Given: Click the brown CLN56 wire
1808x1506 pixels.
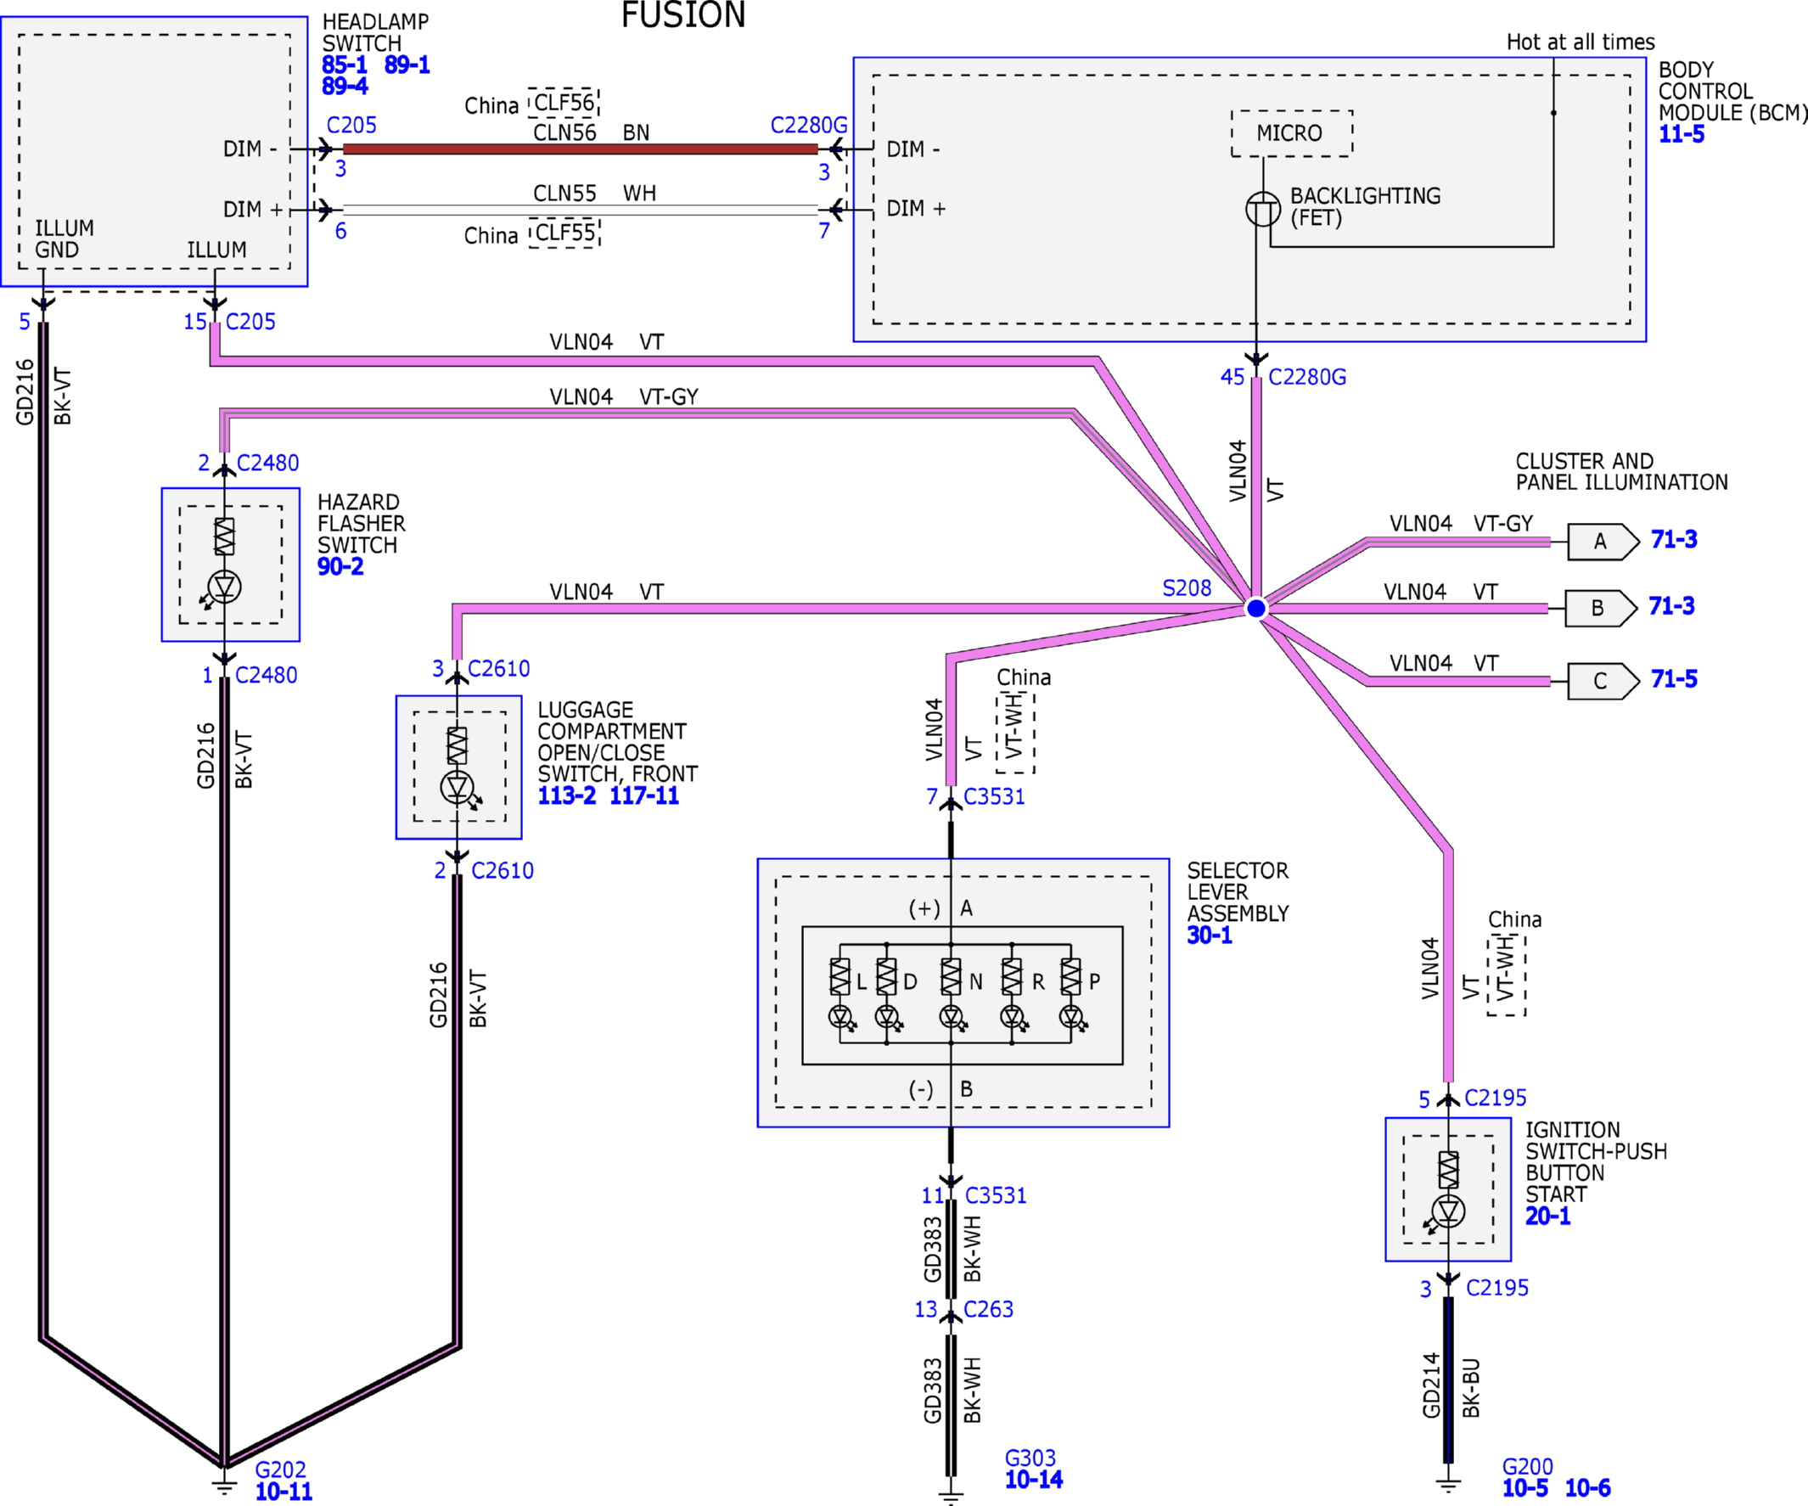Looking at the screenshot, I should pyautogui.click(x=581, y=149).
